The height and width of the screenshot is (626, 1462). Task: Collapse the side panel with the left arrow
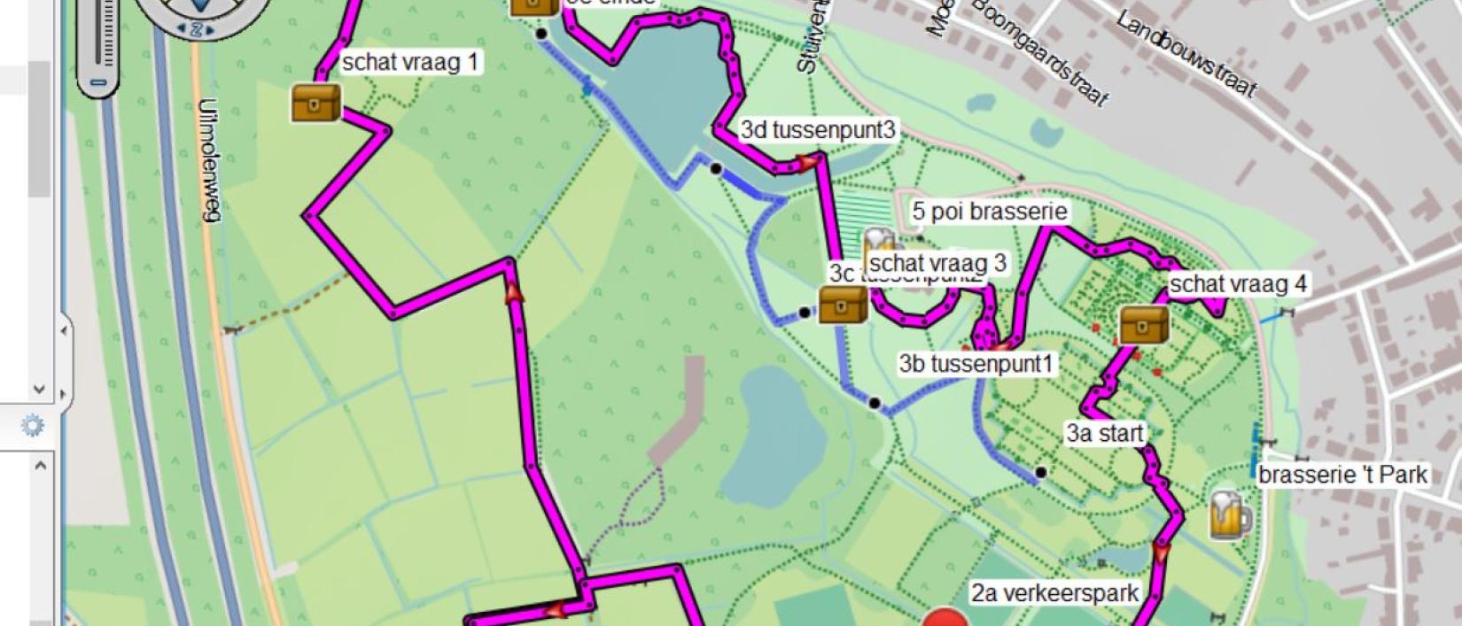[x=64, y=331]
